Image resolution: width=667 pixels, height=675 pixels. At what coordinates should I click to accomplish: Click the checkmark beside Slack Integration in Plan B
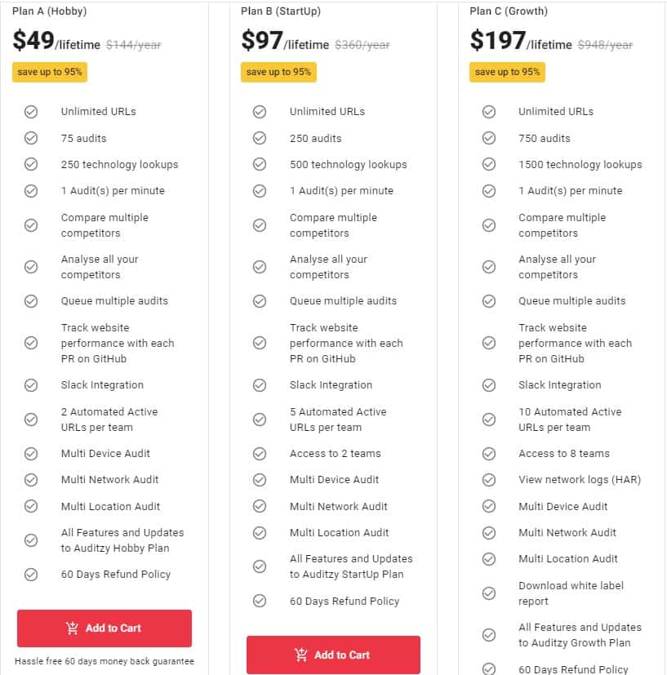click(260, 384)
